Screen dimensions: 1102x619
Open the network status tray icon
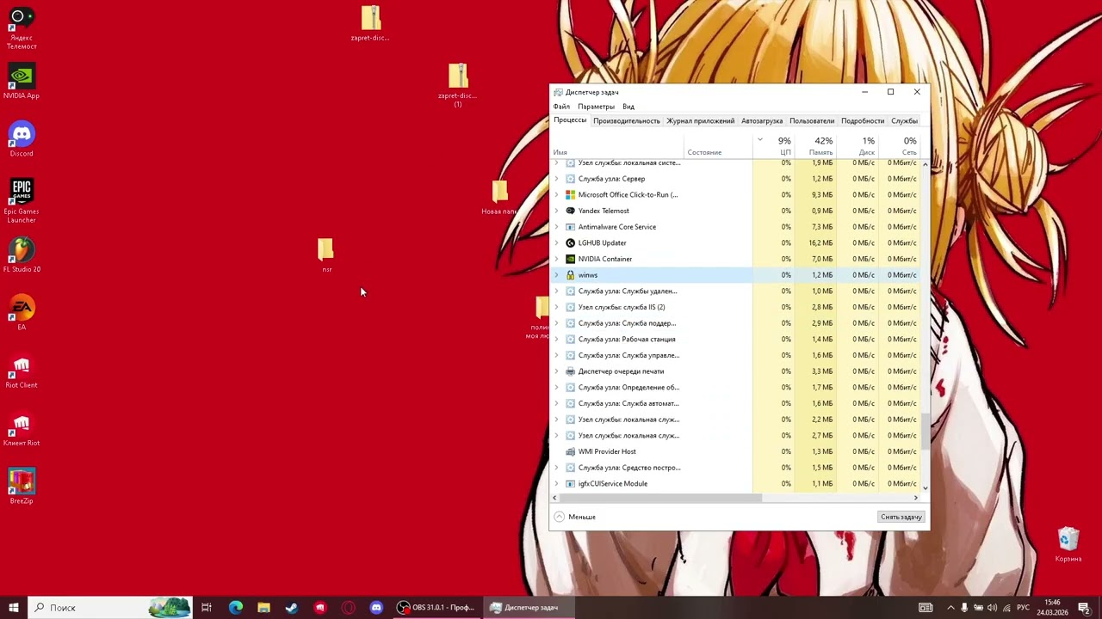pos(1007,608)
